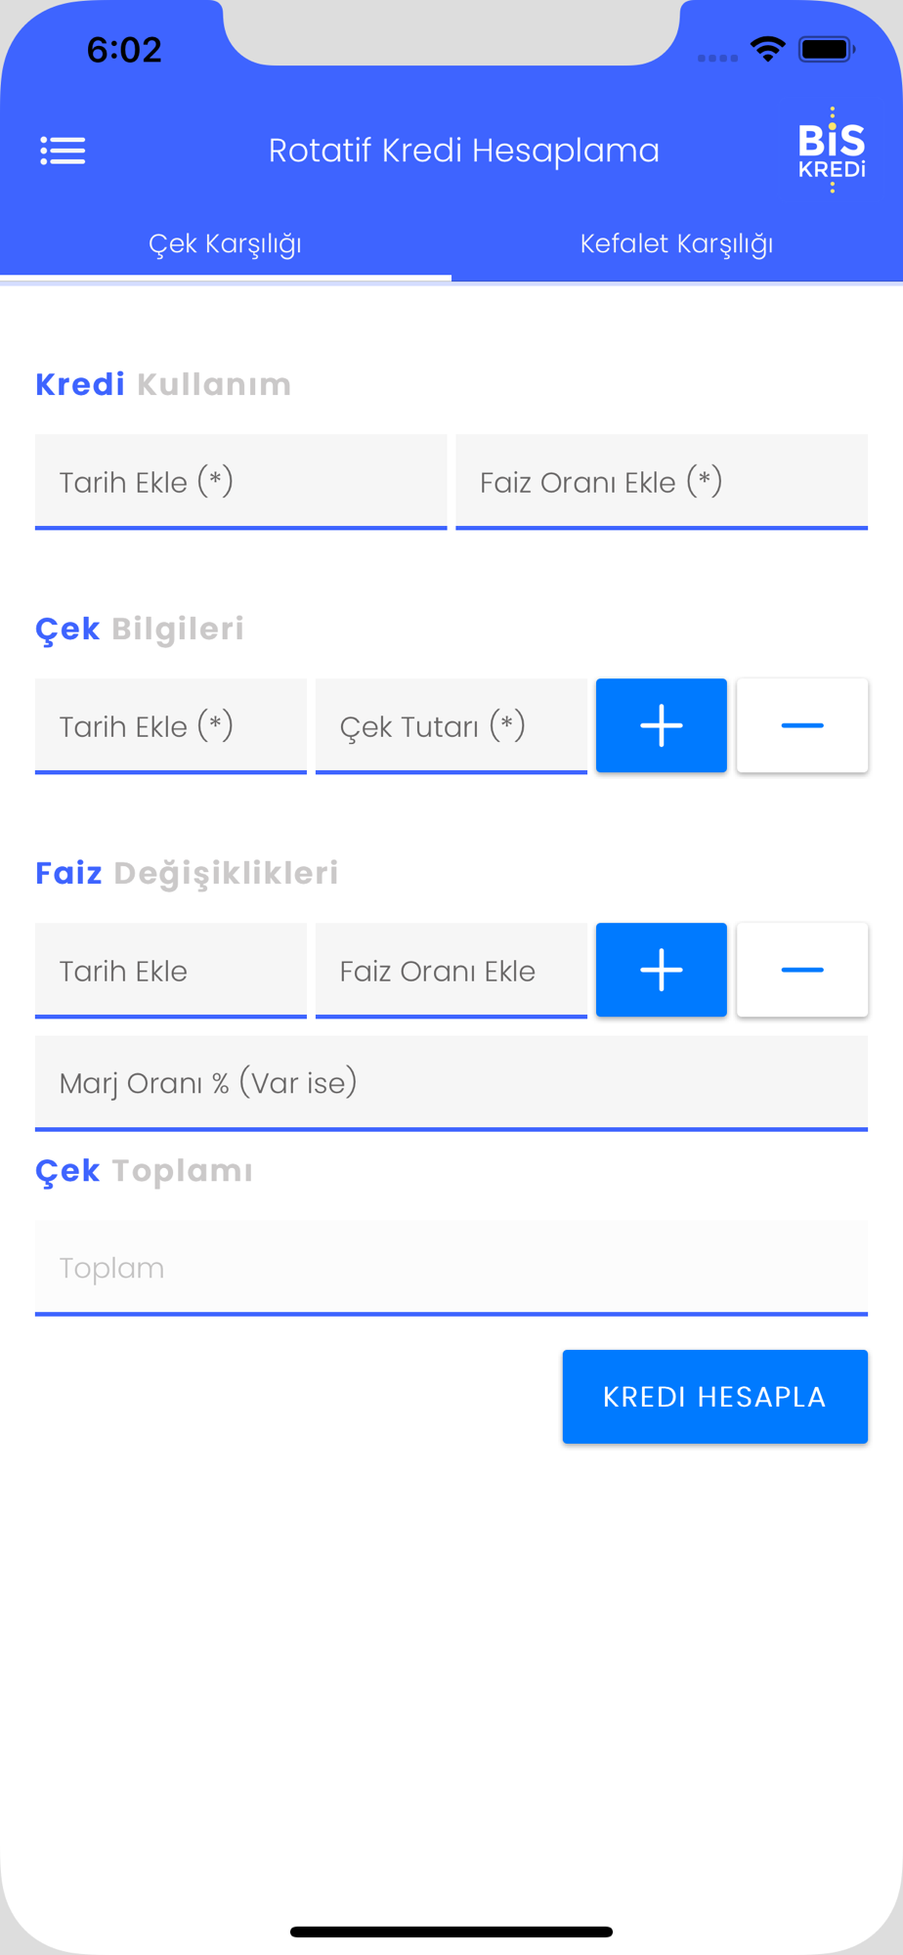Add a check row with plus button
This screenshot has width=903, height=1955.
(x=662, y=725)
